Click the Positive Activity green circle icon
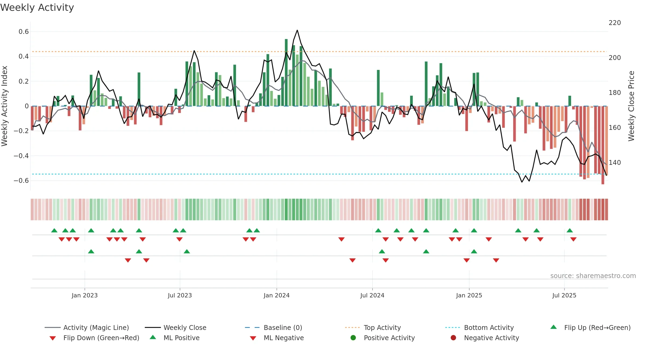 [x=353, y=338]
